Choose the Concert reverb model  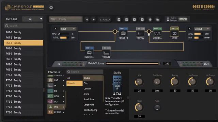click(93, 89)
